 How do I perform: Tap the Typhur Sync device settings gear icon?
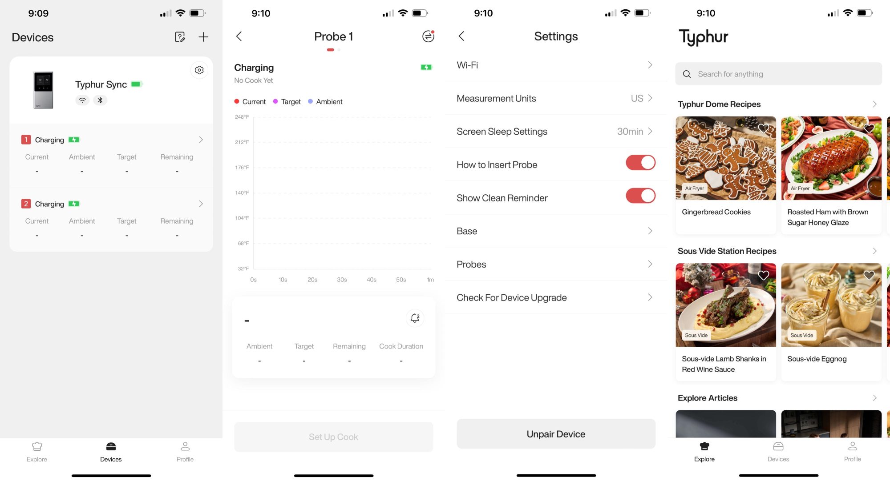click(x=199, y=70)
